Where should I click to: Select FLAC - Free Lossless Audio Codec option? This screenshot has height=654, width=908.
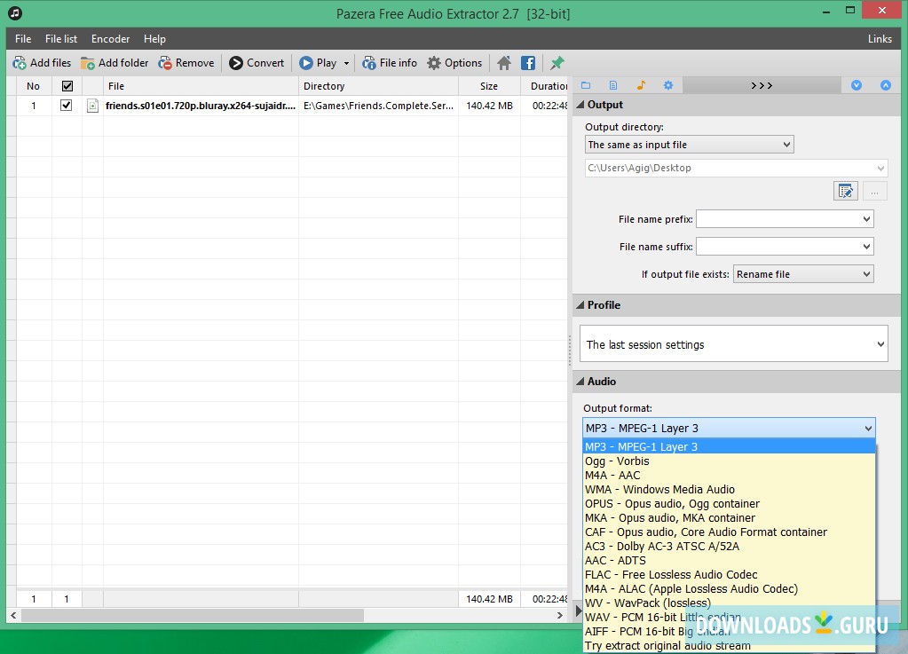[x=671, y=574]
